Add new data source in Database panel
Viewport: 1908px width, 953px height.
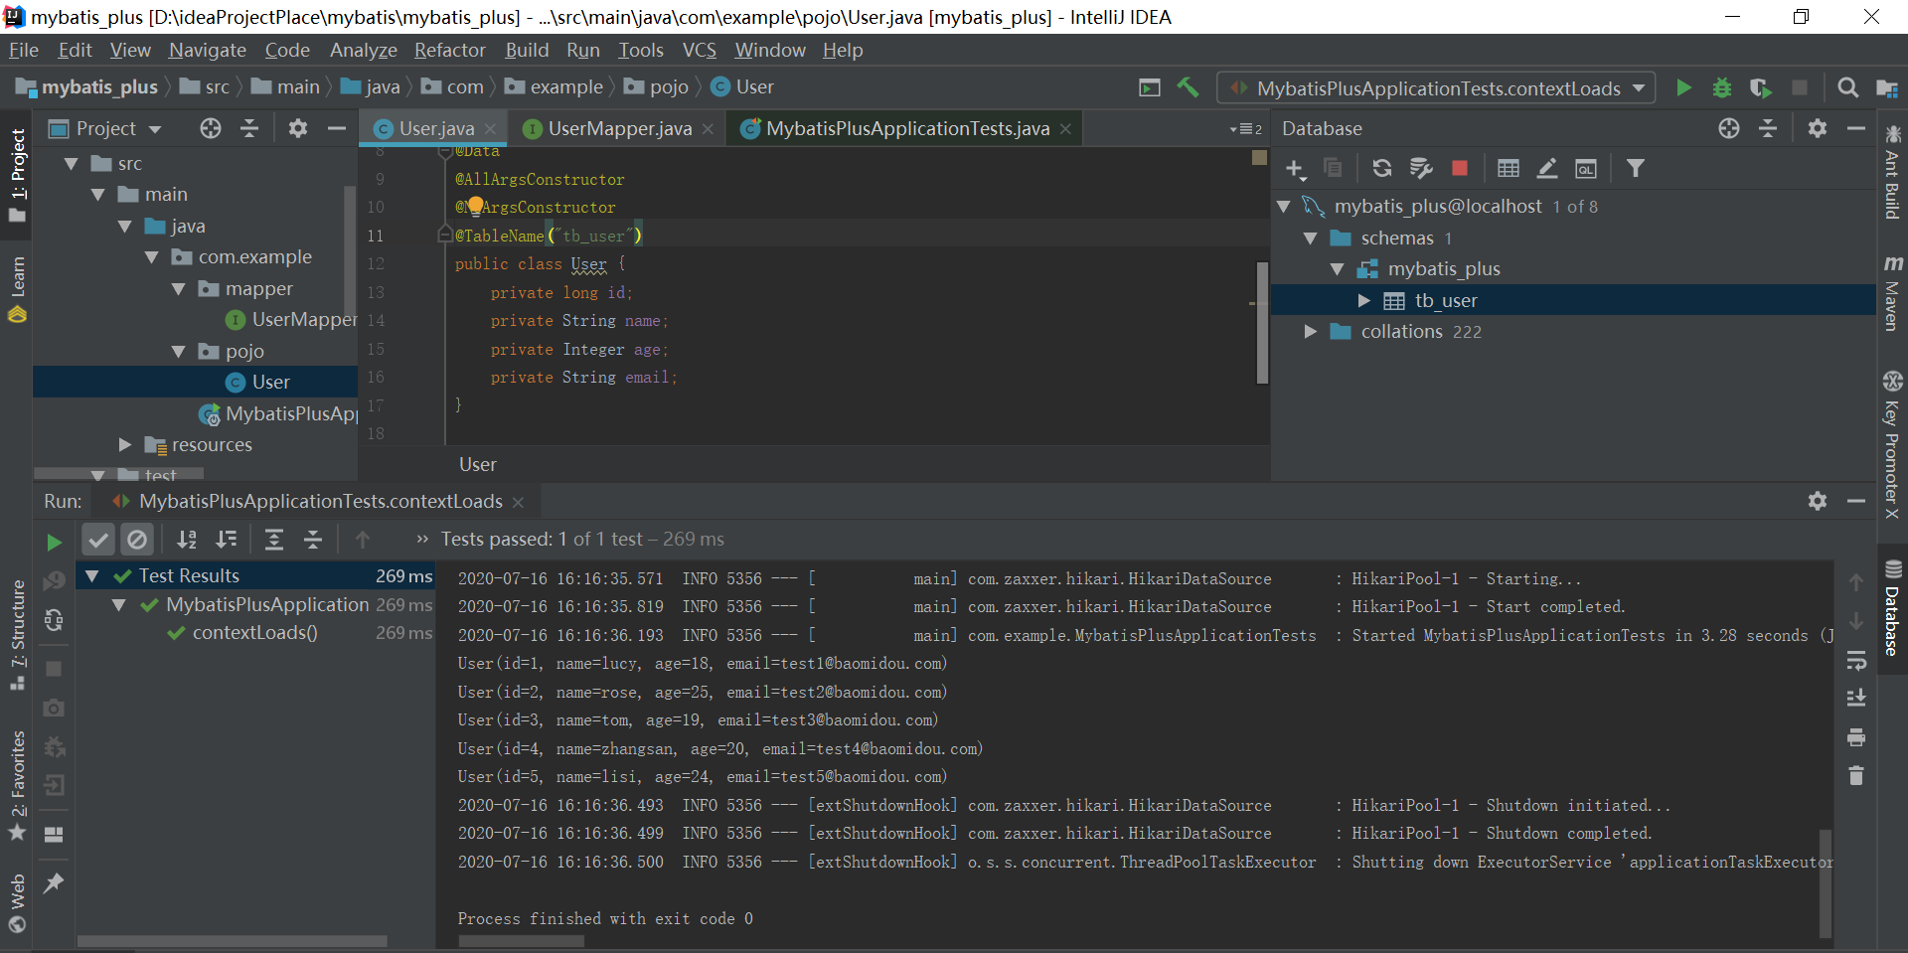click(1295, 169)
